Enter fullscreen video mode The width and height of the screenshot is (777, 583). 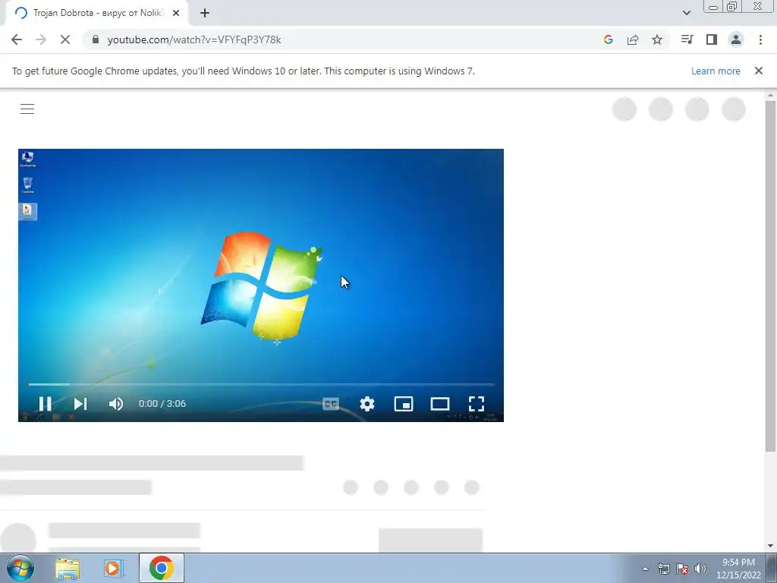point(477,404)
